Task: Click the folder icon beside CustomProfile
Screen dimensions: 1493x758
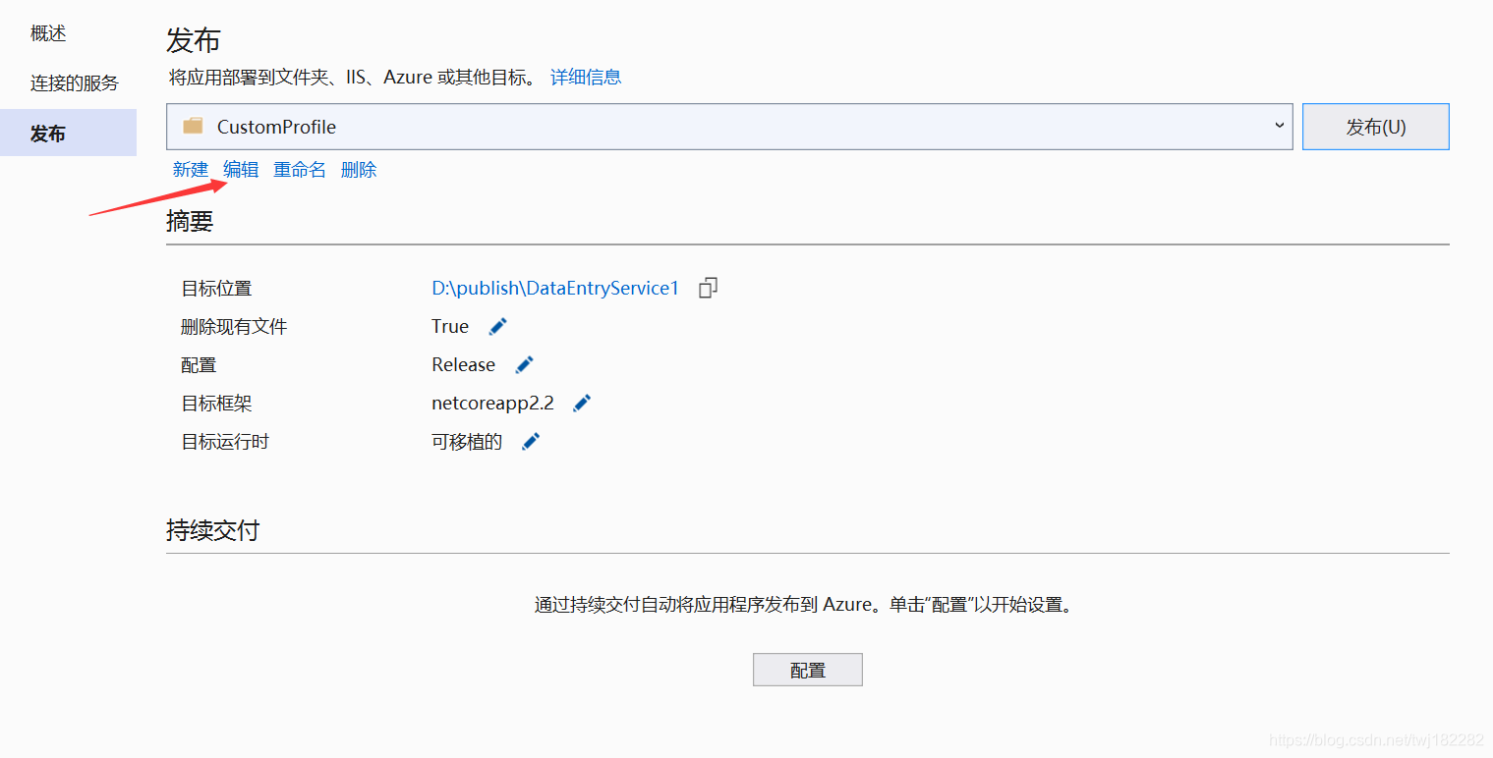Action: click(x=193, y=127)
